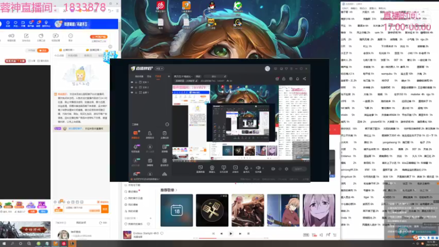Screen dimensions: 439x247
Task: Play the current song in the music player
Action: coord(230,234)
